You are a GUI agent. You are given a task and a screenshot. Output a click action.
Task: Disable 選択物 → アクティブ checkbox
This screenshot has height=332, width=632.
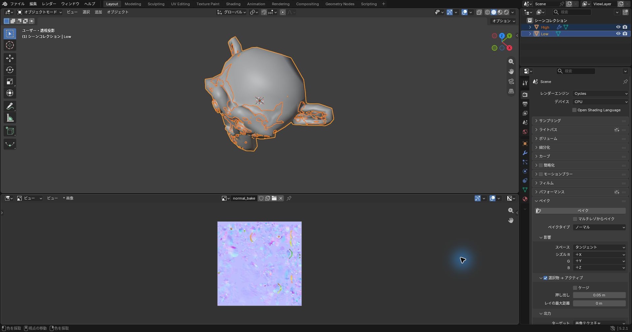tap(545, 278)
